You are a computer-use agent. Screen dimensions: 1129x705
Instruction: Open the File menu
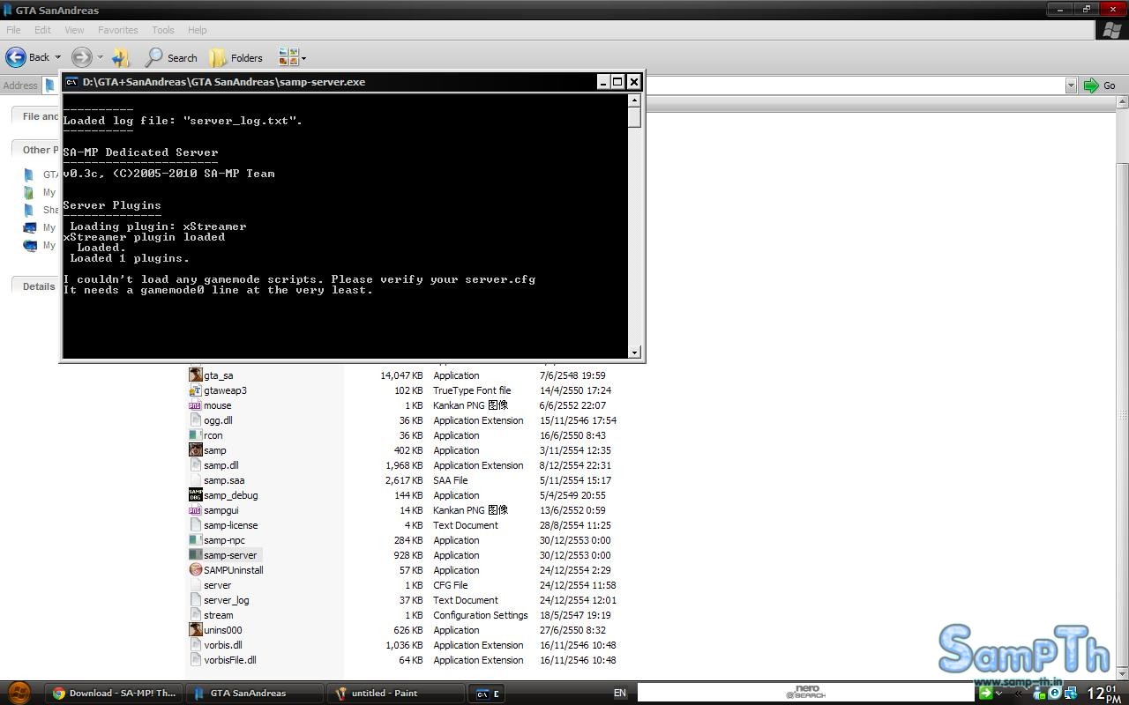tap(13, 30)
